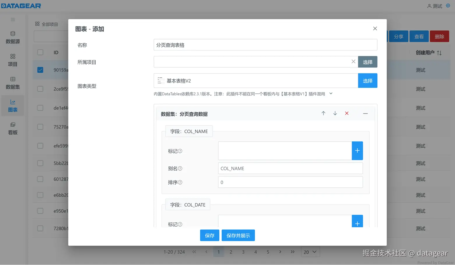Click the 1-20 / 324 page info
455x265 pixels.
pos(174,252)
